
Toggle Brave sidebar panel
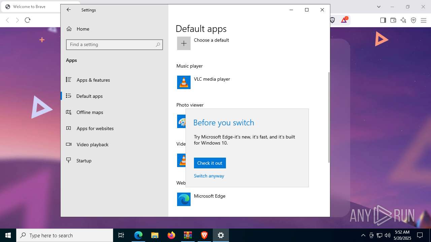pyautogui.click(x=383, y=20)
